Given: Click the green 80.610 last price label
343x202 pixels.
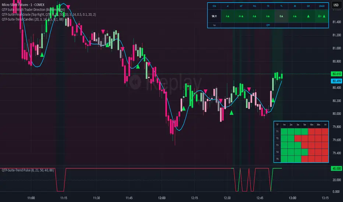Looking at the screenshot, I should tap(336, 74).
